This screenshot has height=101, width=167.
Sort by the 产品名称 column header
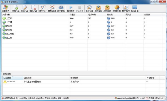(35, 14)
